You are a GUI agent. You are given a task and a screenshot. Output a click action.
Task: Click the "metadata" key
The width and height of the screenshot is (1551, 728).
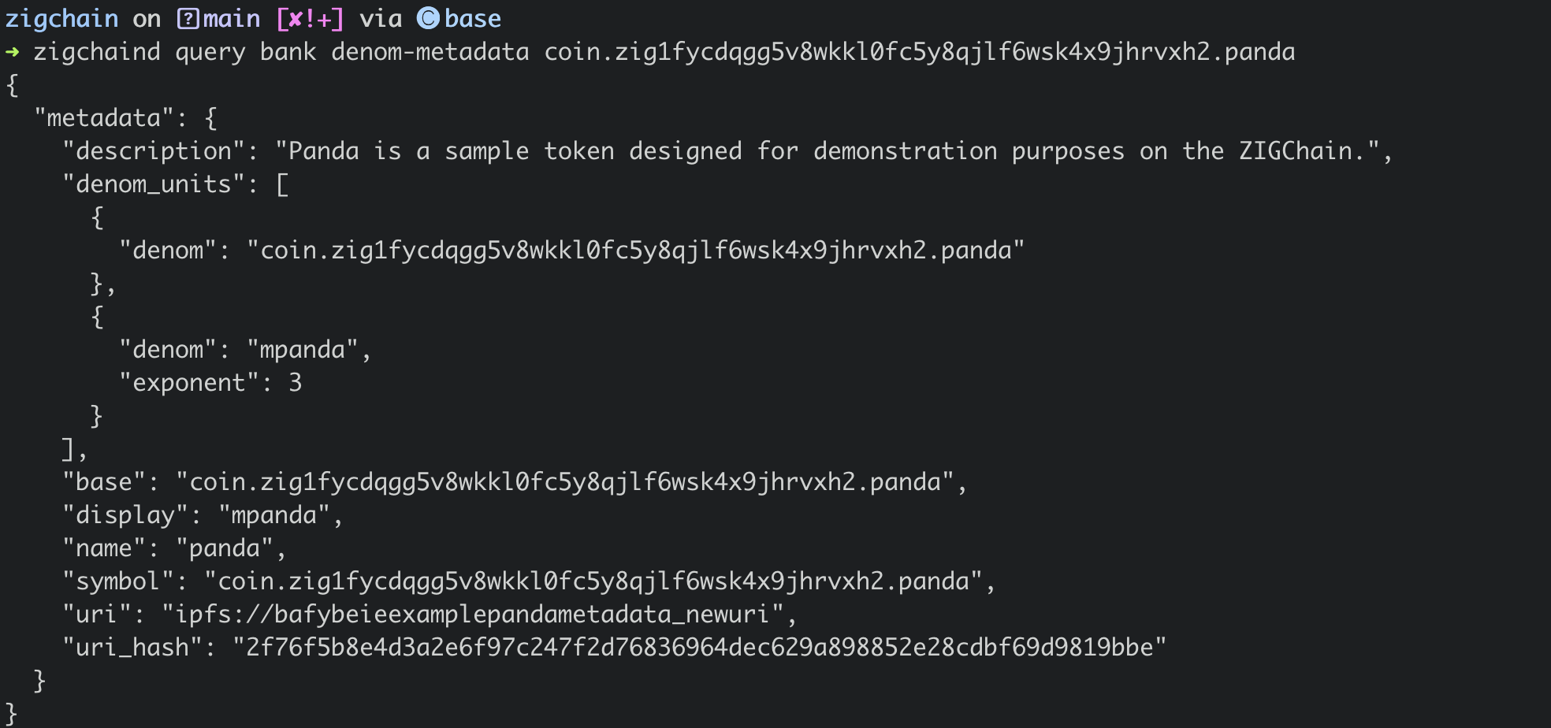coord(104,118)
